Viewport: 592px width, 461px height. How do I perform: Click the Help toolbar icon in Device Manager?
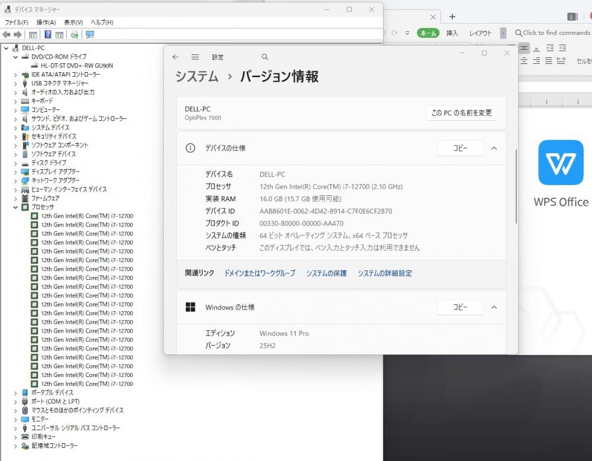pyautogui.click(x=47, y=34)
